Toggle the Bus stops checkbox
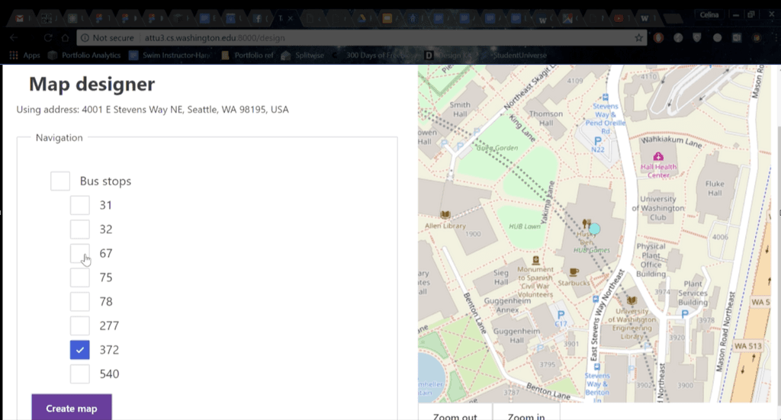Screen dimensions: 781x420 coord(60,181)
